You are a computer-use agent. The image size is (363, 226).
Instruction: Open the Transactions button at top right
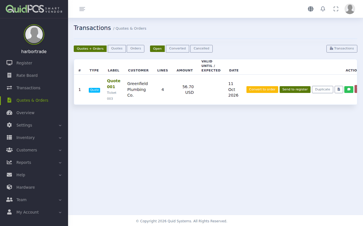342,49
